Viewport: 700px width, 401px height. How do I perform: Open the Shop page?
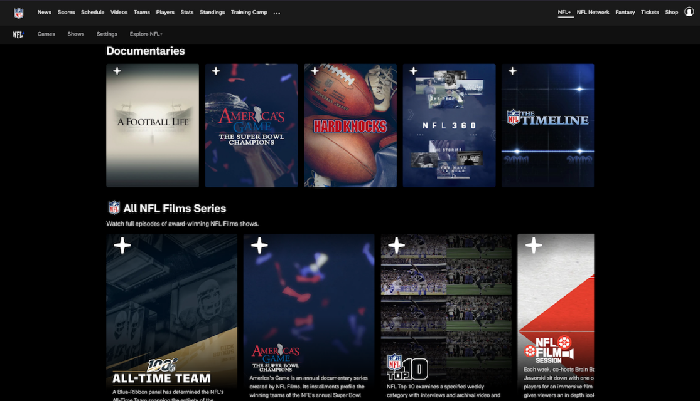click(x=671, y=12)
